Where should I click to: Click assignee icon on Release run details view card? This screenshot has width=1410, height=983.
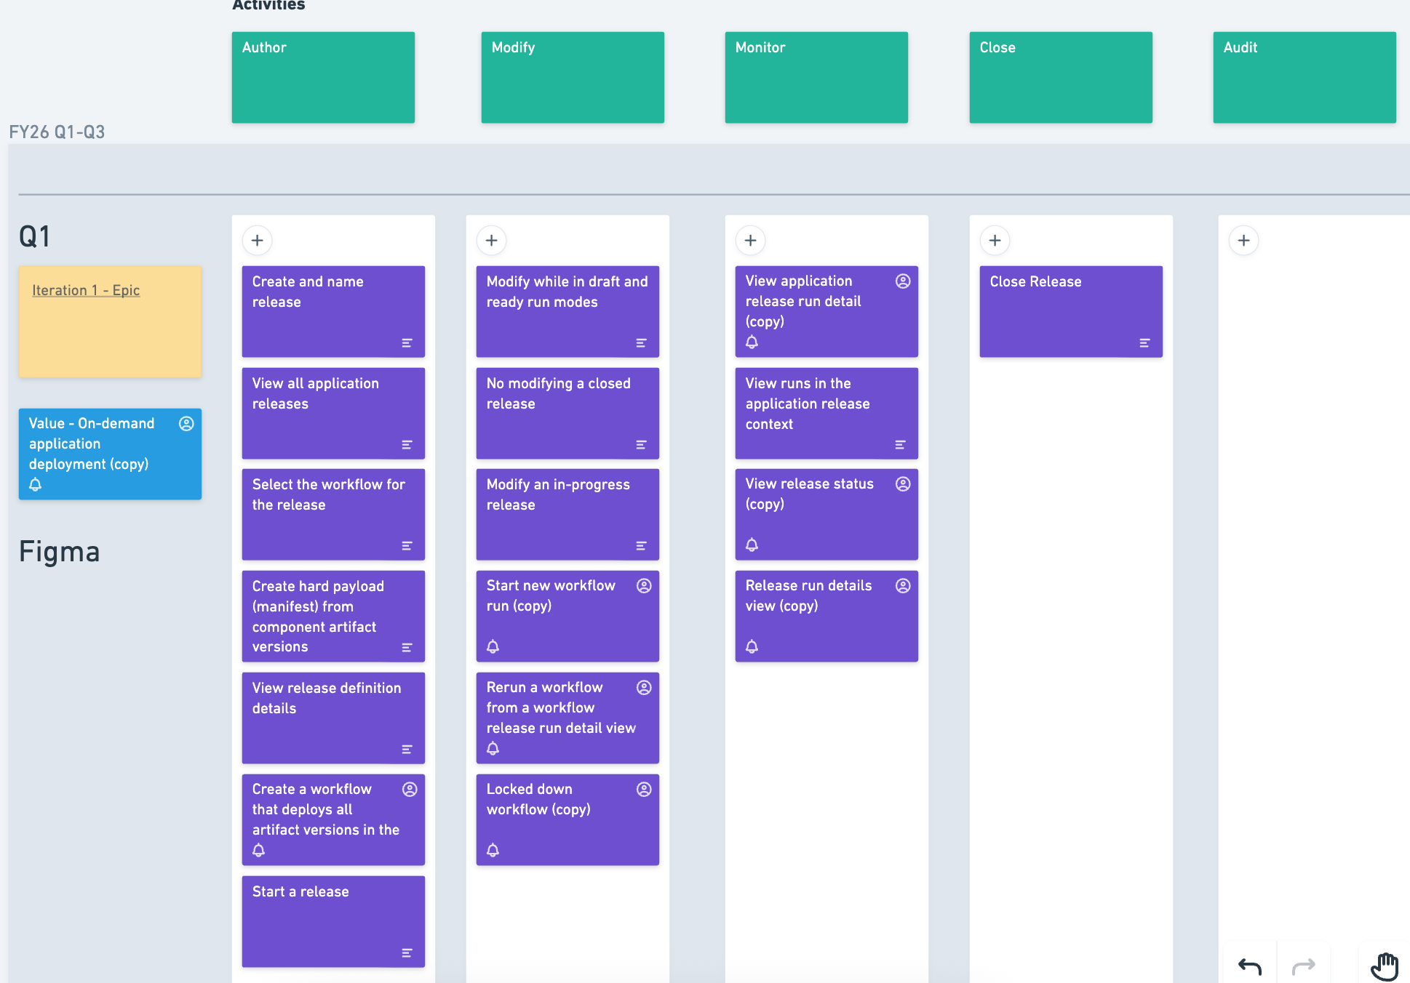tap(903, 586)
